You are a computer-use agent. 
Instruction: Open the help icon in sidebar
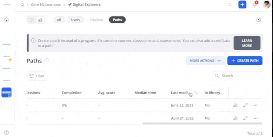coord(6,133)
